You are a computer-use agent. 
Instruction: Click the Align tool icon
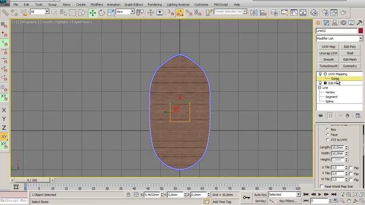(263, 13)
